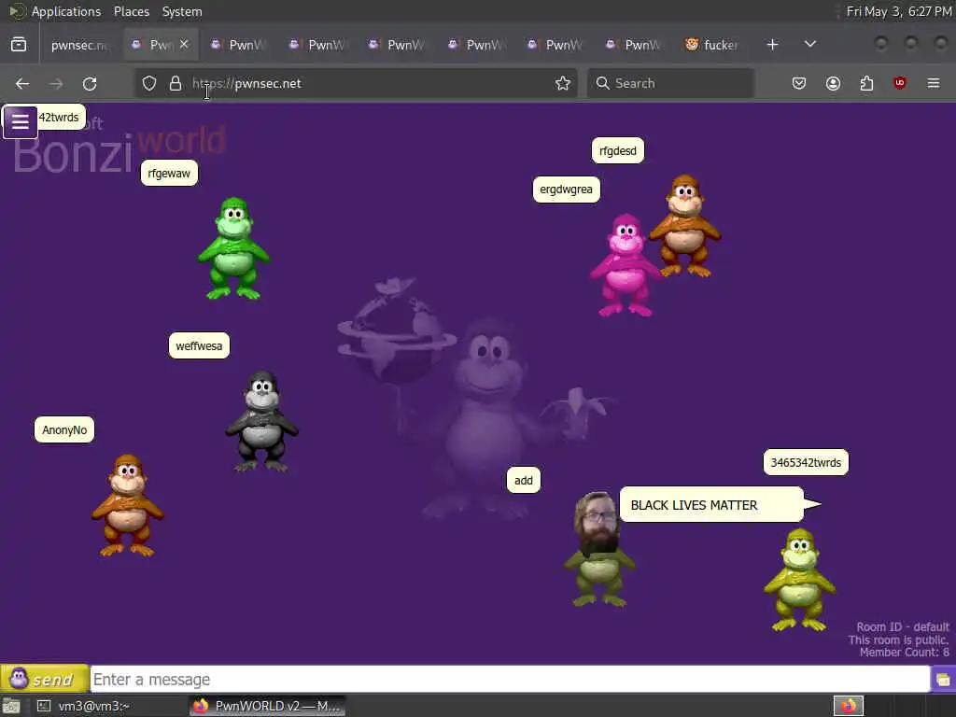Open the Extensions puzzle icon
This screenshot has width=956, height=717.
[866, 83]
